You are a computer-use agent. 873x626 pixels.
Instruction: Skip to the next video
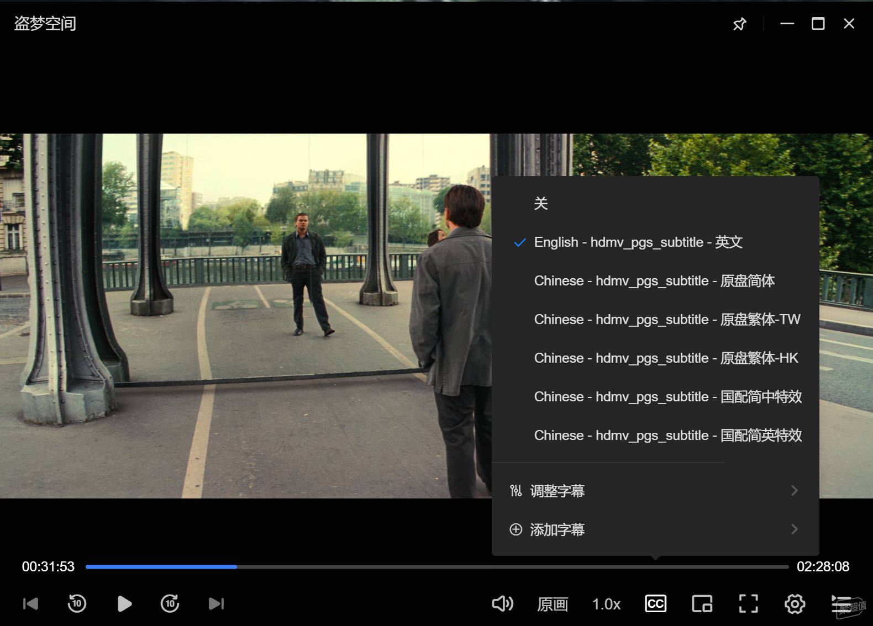click(217, 604)
